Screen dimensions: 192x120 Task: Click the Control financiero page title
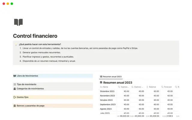coord(35,36)
